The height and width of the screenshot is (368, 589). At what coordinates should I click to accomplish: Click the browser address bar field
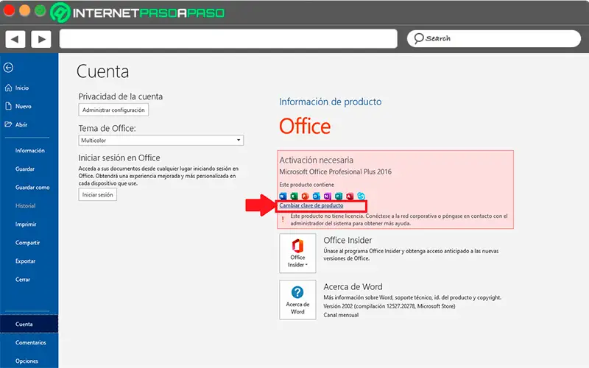pos(228,39)
